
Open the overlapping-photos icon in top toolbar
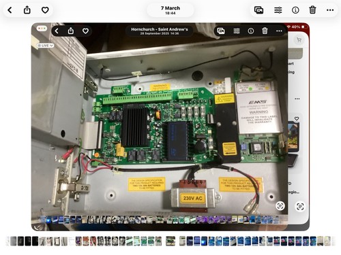coord(258,10)
